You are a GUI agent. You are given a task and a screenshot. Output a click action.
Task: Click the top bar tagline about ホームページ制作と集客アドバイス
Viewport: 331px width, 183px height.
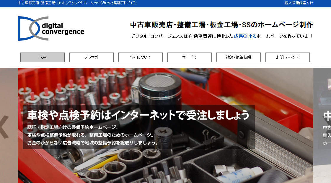pos(77,3)
